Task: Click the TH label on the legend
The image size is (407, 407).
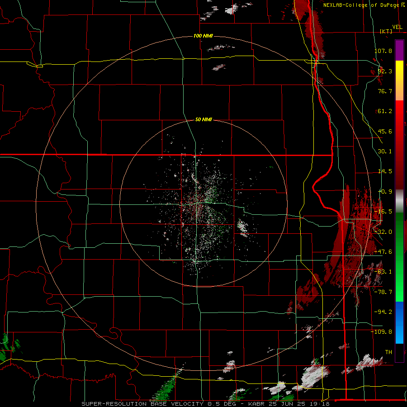Action: tap(388, 352)
